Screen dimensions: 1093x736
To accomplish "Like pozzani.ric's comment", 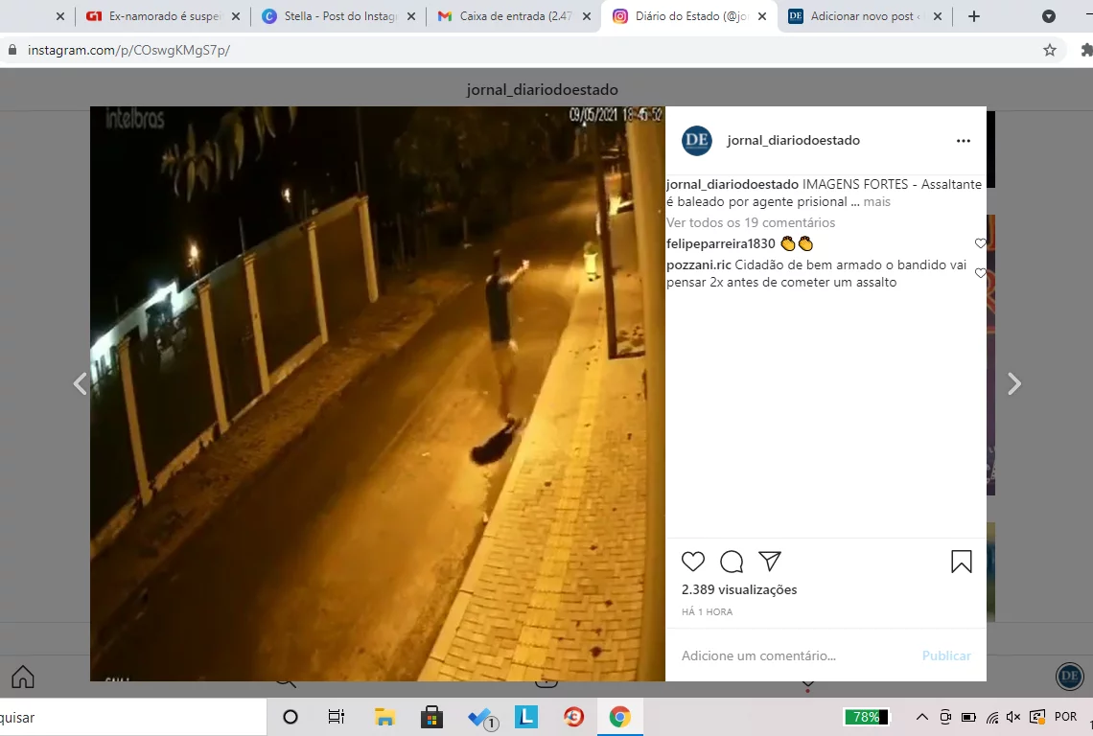I will 980,273.
